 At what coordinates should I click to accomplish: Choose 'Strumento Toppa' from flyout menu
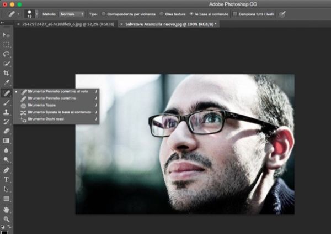pos(42,105)
